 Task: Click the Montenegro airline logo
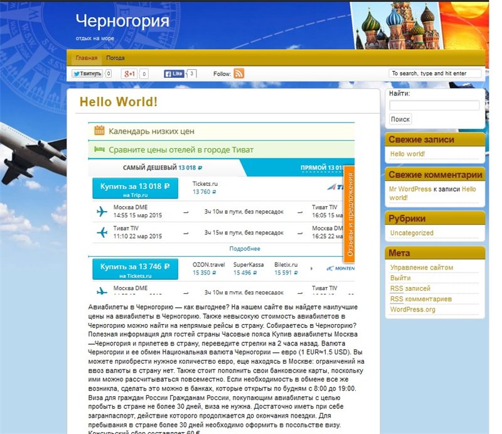click(341, 268)
